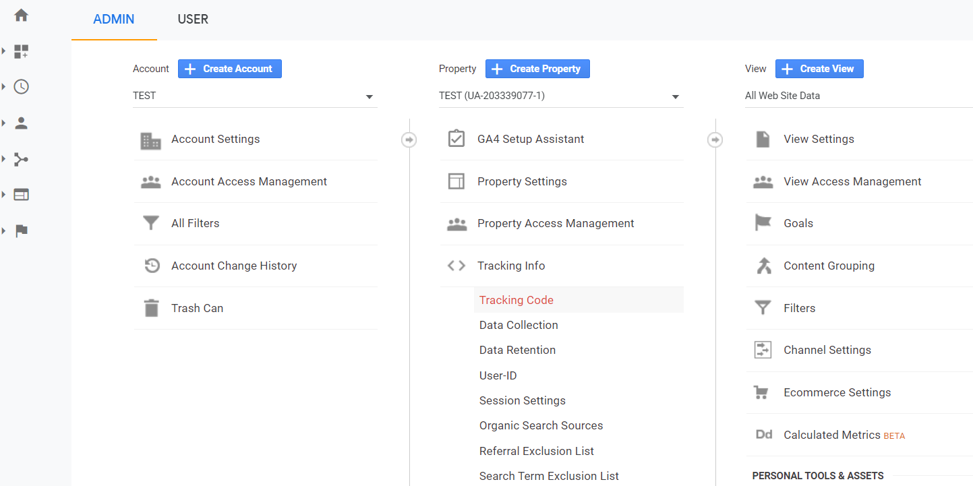The image size is (973, 486).
Task: Click the Create Account button
Action: point(230,69)
